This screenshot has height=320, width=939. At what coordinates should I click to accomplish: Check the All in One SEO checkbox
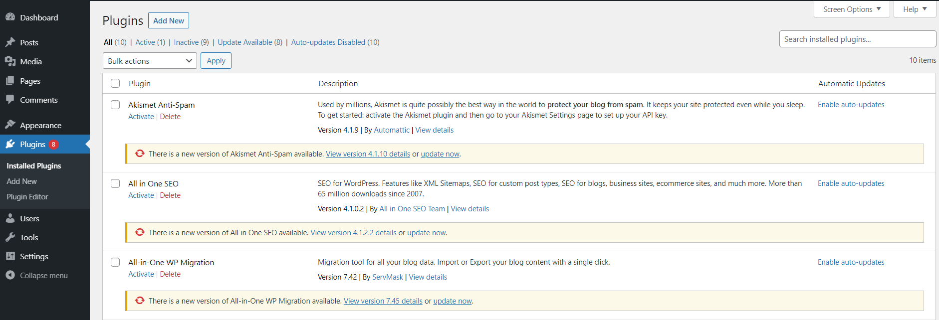[115, 183]
